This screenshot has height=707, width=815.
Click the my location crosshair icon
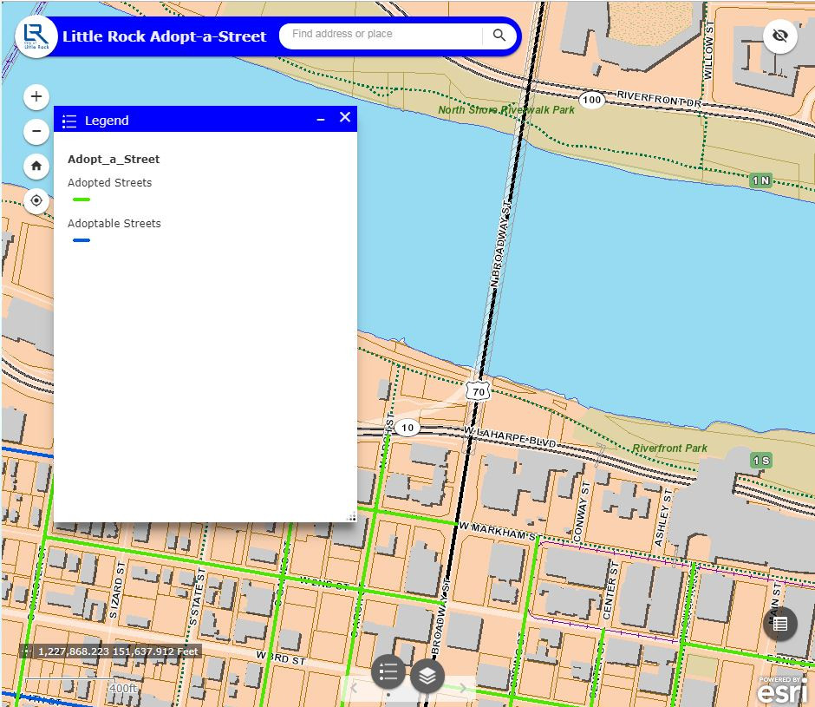click(36, 200)
